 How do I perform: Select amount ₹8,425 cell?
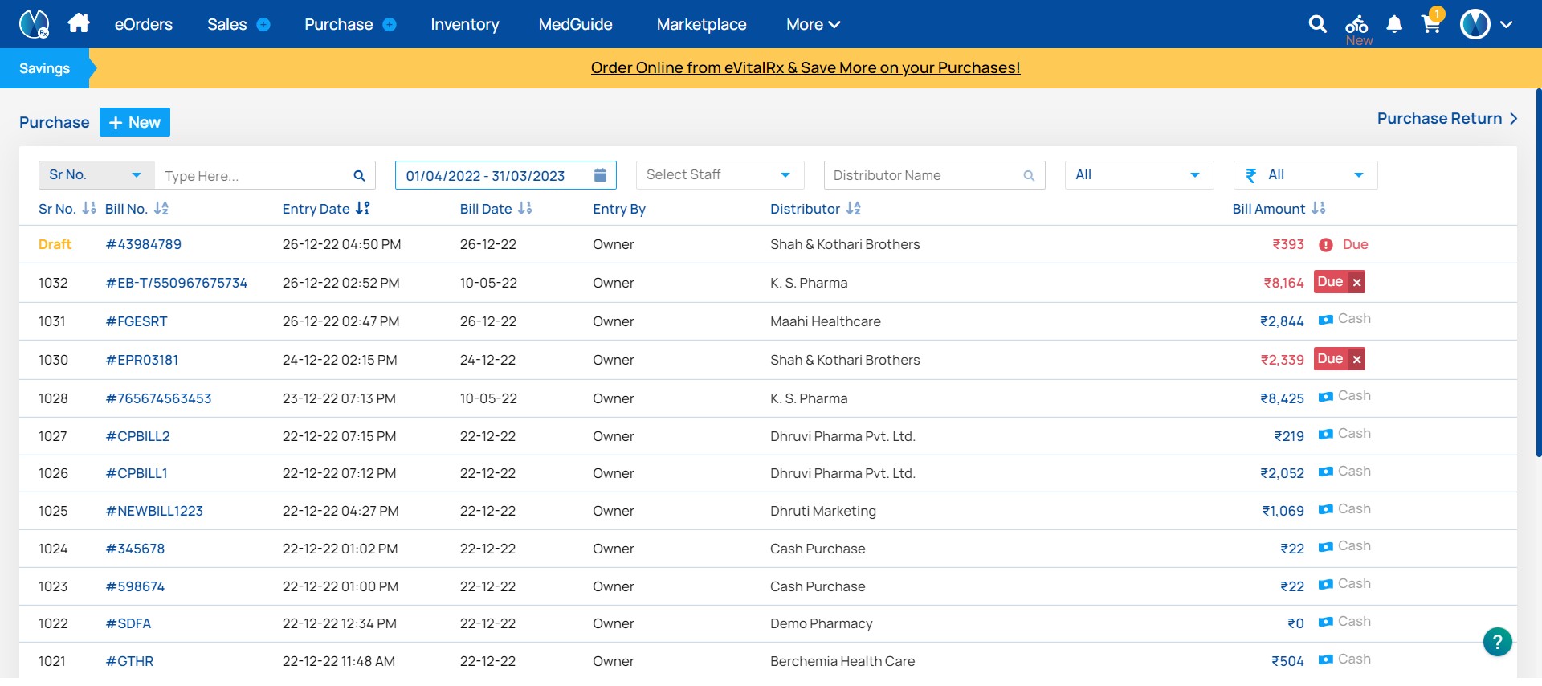pyautogui.click(x=1282, y=398)
